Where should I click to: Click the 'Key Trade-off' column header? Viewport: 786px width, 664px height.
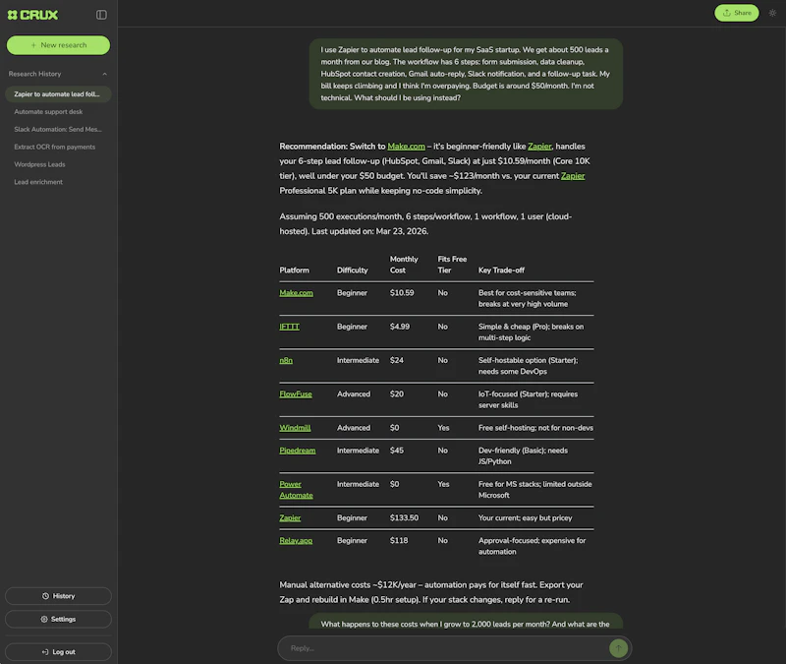click(501, 271)
